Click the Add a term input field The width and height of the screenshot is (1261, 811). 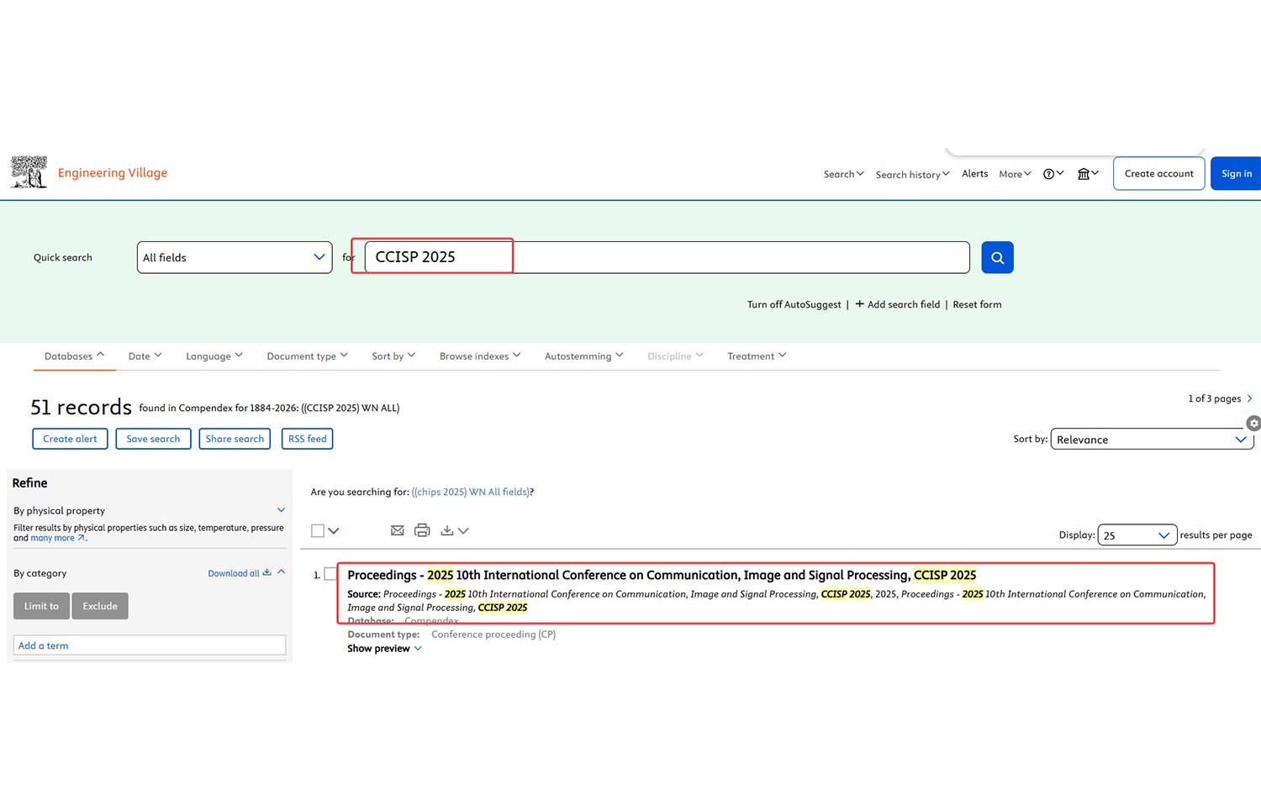pos(150,645)
